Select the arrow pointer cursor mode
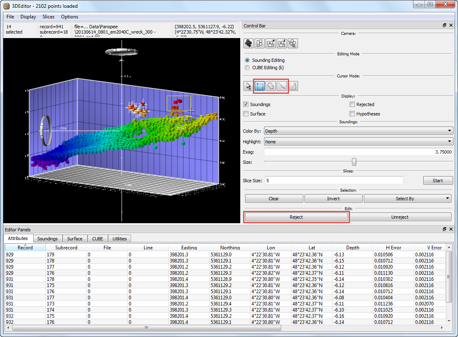The width and height of the screenshot is (458, 337). click(x=248, y=86)
